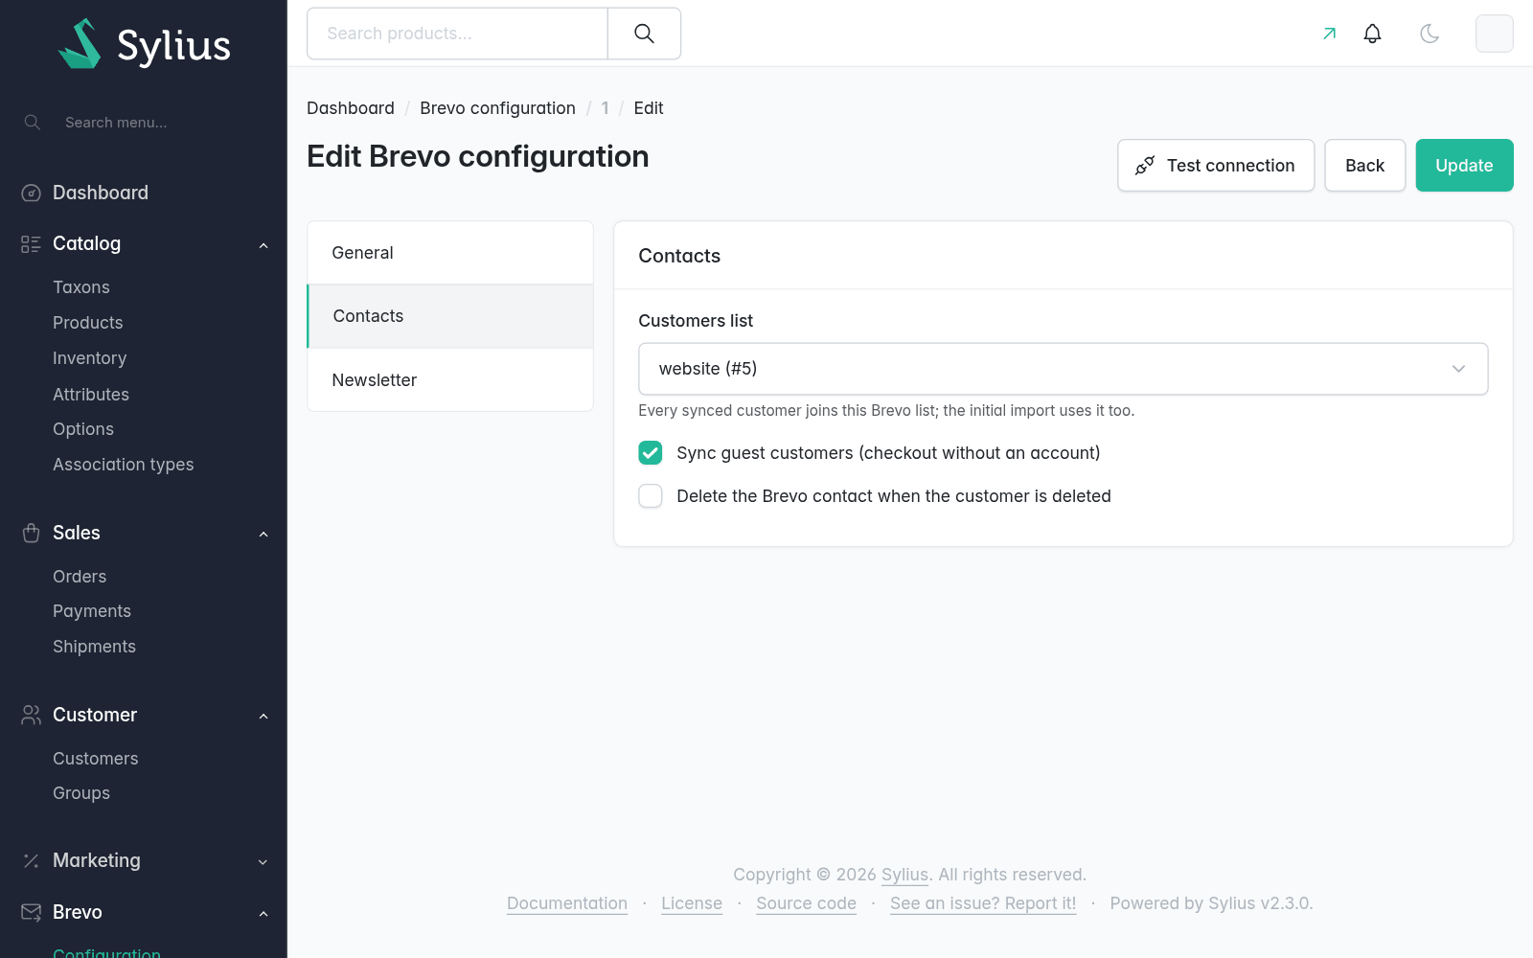Open the Customers list dropdown
Screen dimensions: 1533x958
coord(1064,369)
